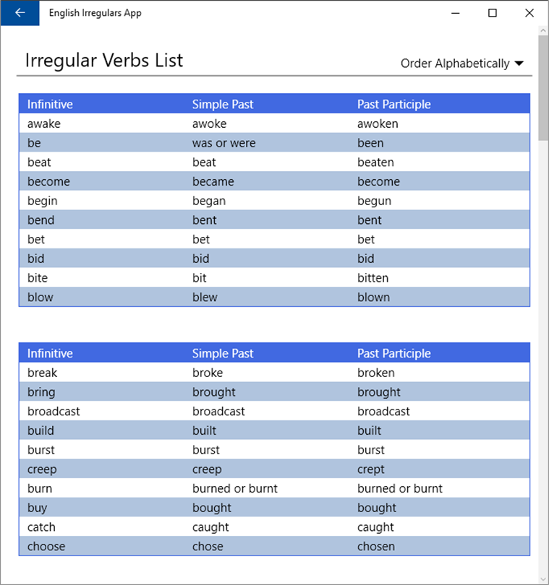This screenshot has height=585, width=549.
Task: Click the Irregular Verbs List heading
Action: tap(104, 61)
